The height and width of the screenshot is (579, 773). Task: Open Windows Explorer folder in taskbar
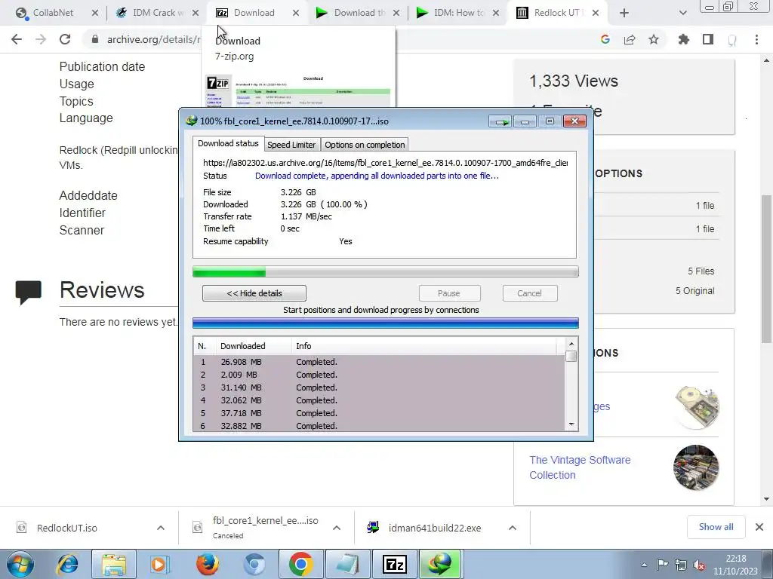tap(114, 564)
